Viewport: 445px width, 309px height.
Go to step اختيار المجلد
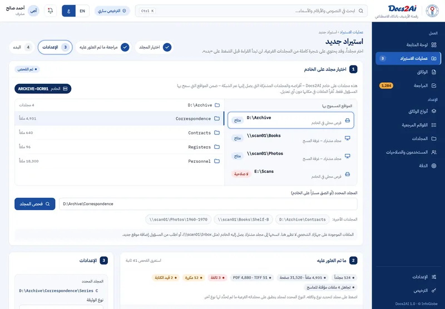click(x=155, y=47)
